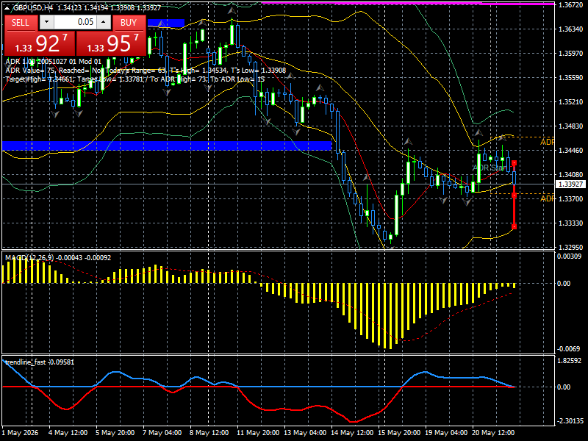The width and height of the screenshot is (588, 441).
Task: Click price scale value 1.34460
Action: pyautogui.click(x=571, y=150)
